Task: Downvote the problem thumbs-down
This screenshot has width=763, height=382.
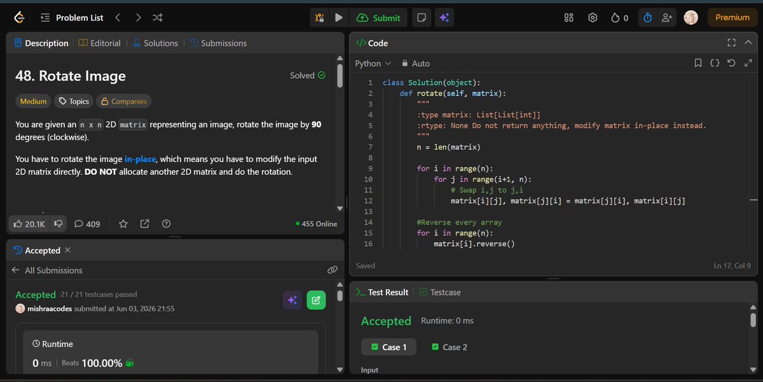Action: (x=58, y=224)
